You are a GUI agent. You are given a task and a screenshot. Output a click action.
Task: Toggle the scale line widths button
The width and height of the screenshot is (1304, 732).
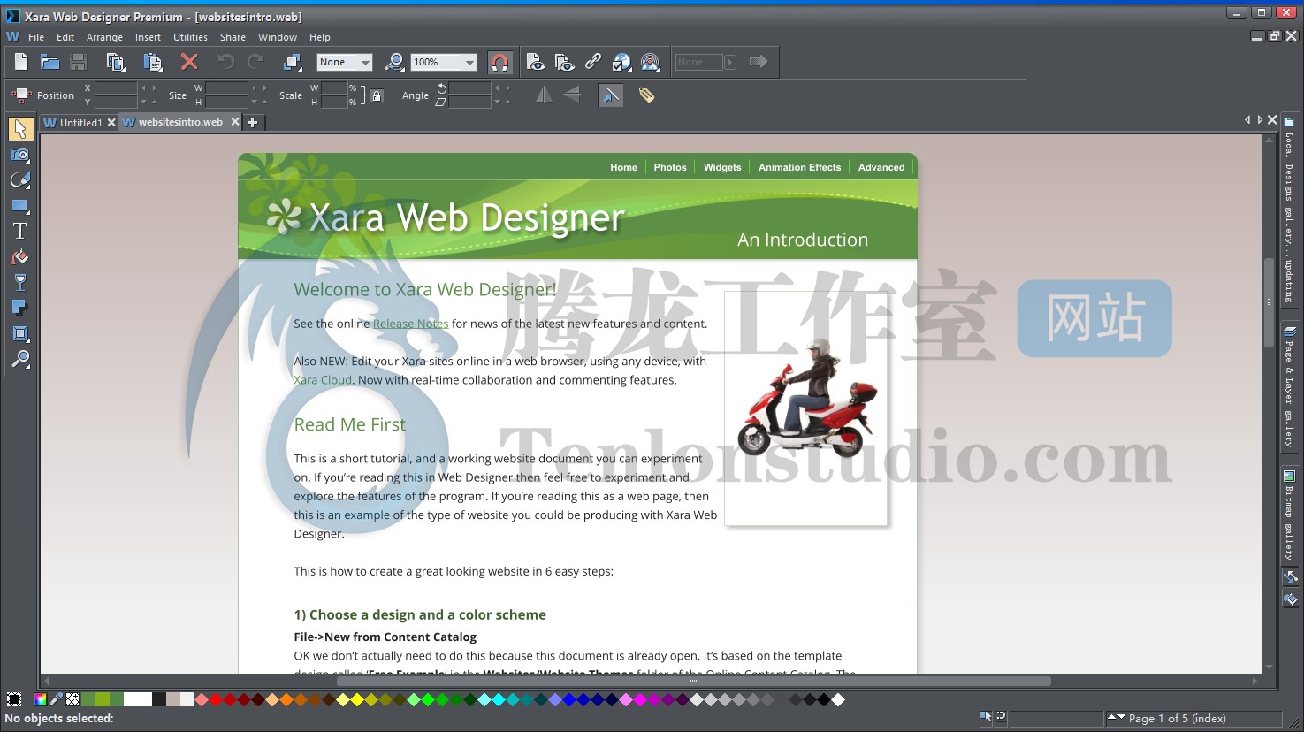610,95
